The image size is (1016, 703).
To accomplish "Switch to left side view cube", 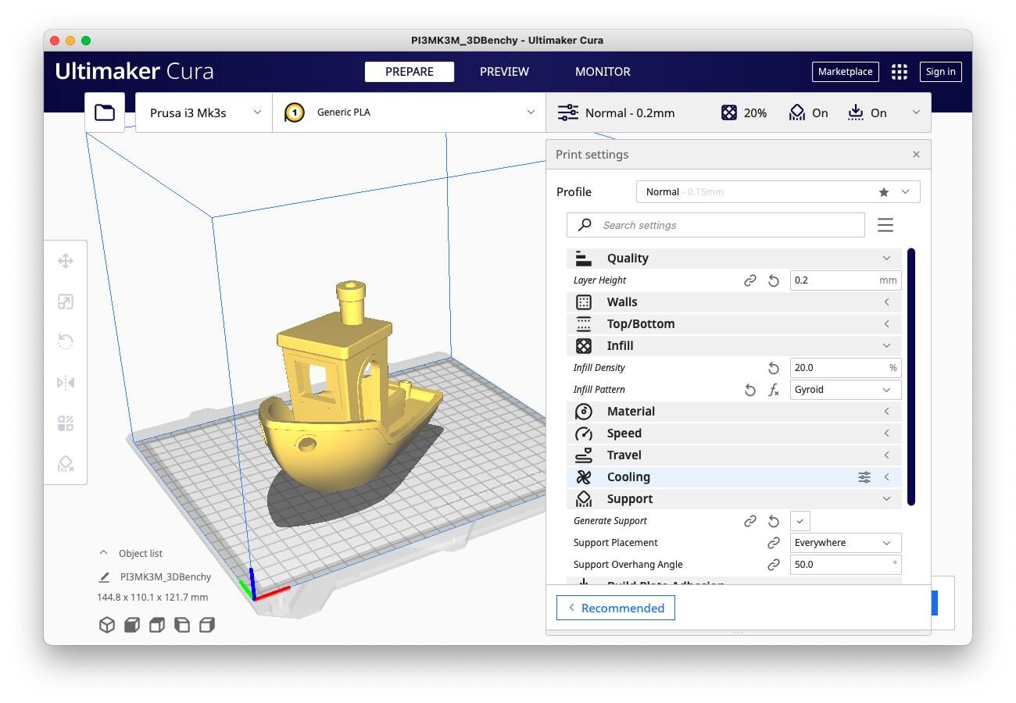I will pyautogui.click(x=182, y=625).
